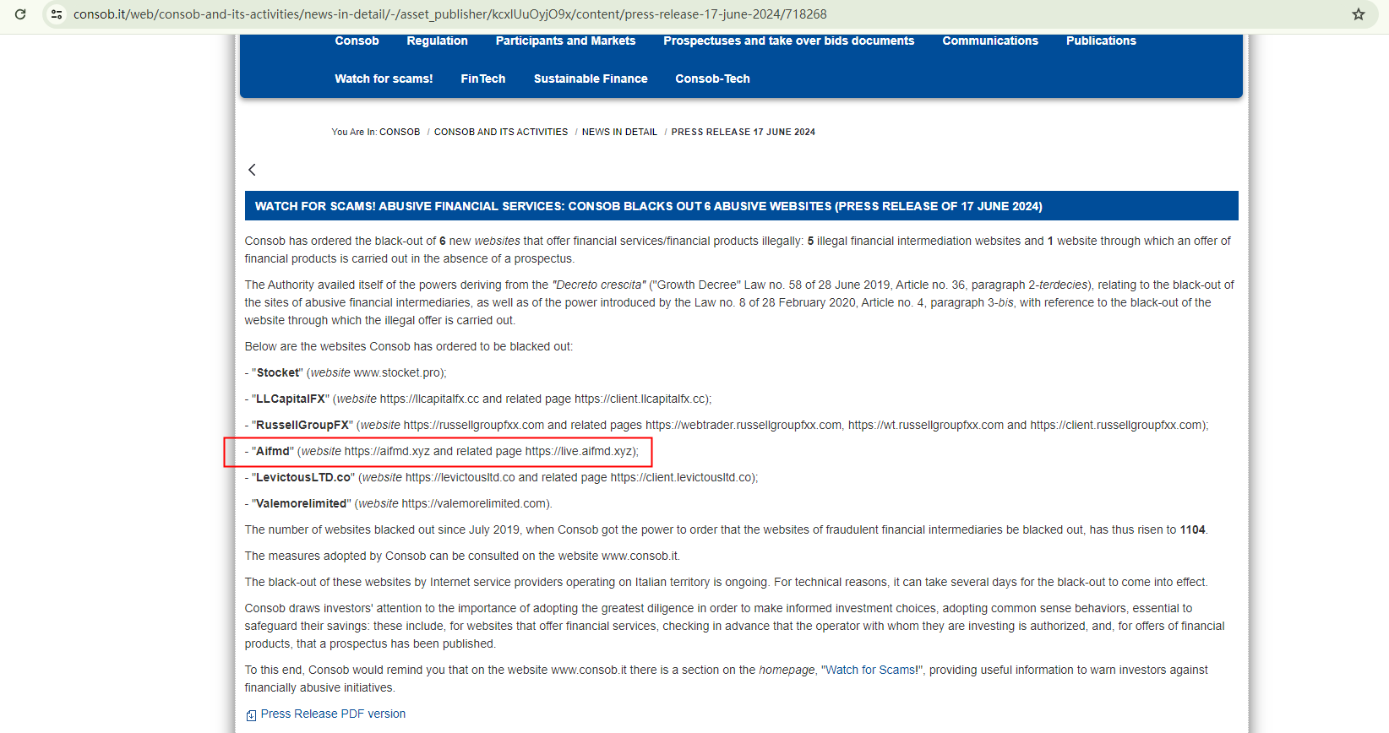Bookmark this page with the star icon
This screenshot has width=1389, height=733.
point(1359,14)
